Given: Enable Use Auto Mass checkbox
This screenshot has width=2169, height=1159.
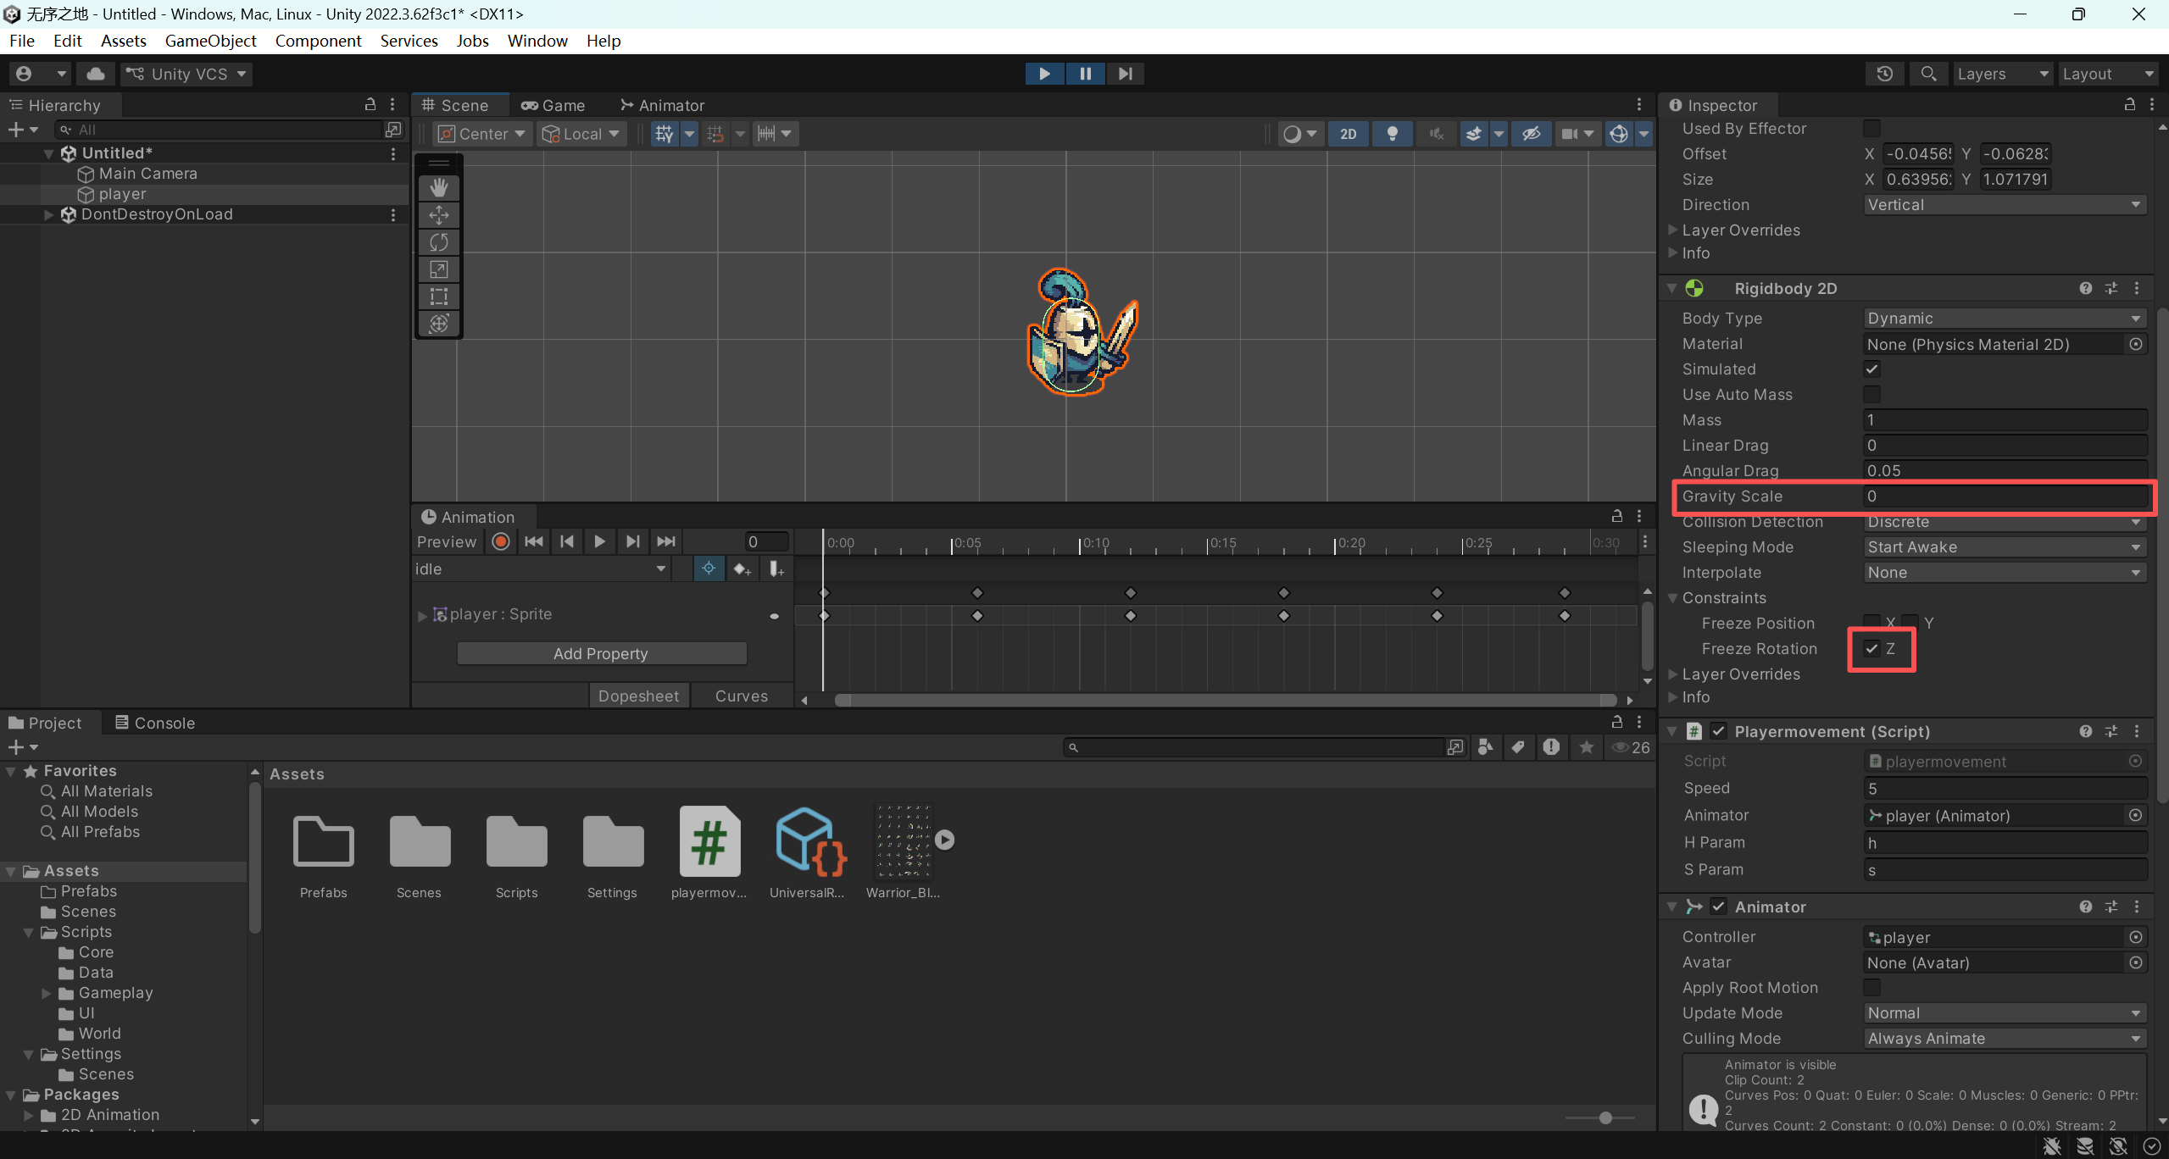Looking at the screenshot, I should (x=1871, y=395).
